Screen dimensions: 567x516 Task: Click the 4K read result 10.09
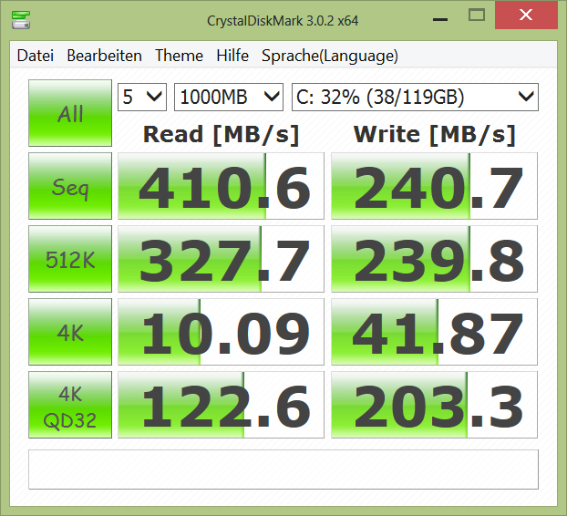[221, 332]
